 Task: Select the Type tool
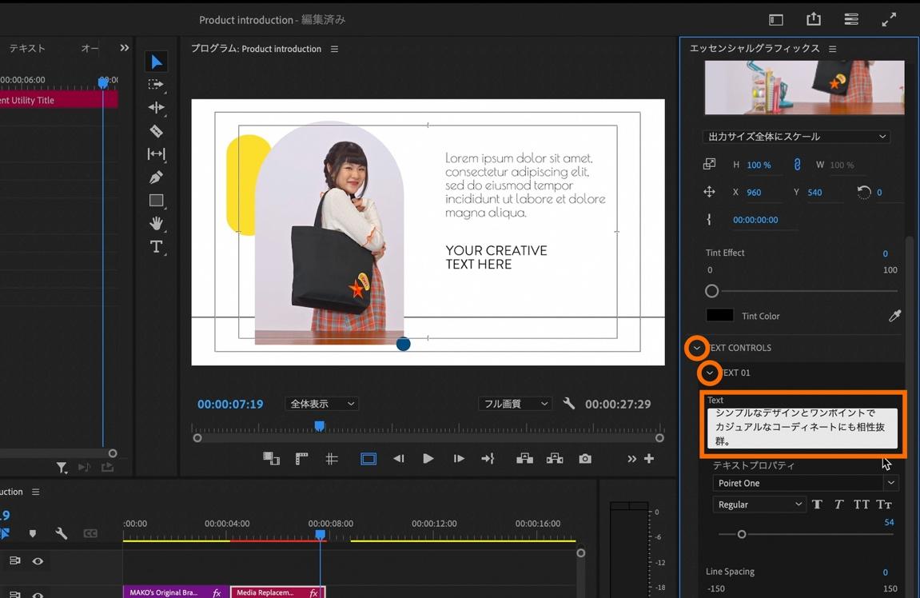coord(157,247)
